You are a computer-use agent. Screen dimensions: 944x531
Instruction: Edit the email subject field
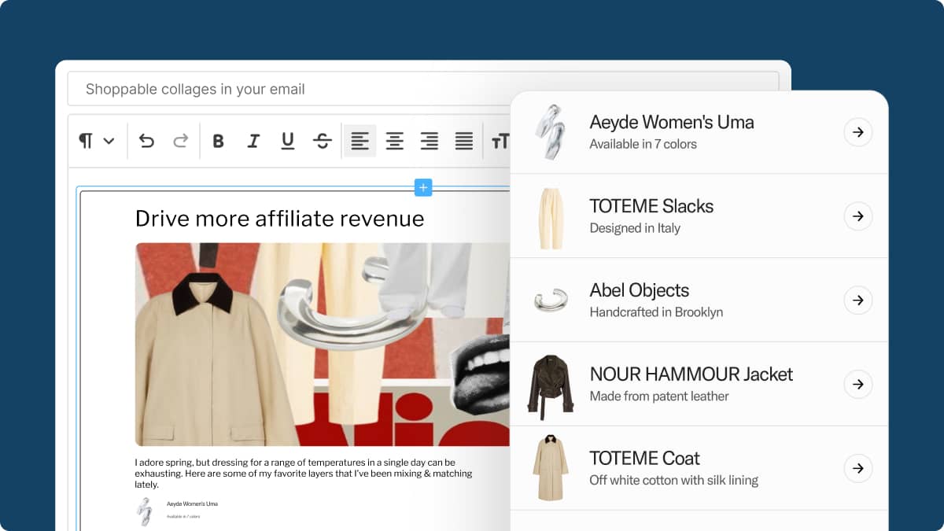(423, 89)
